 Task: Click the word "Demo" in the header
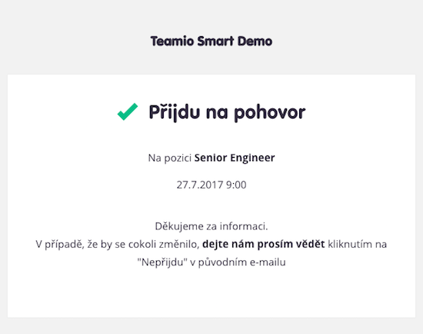click(x=255, y=42)
